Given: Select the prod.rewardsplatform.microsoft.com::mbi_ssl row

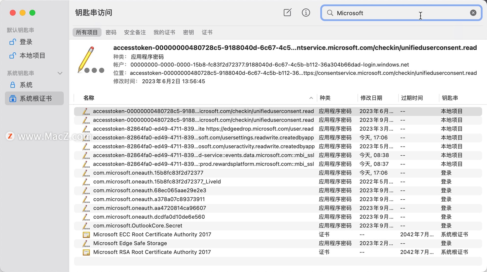Looking at the screenshot, I should coord(278,164).
